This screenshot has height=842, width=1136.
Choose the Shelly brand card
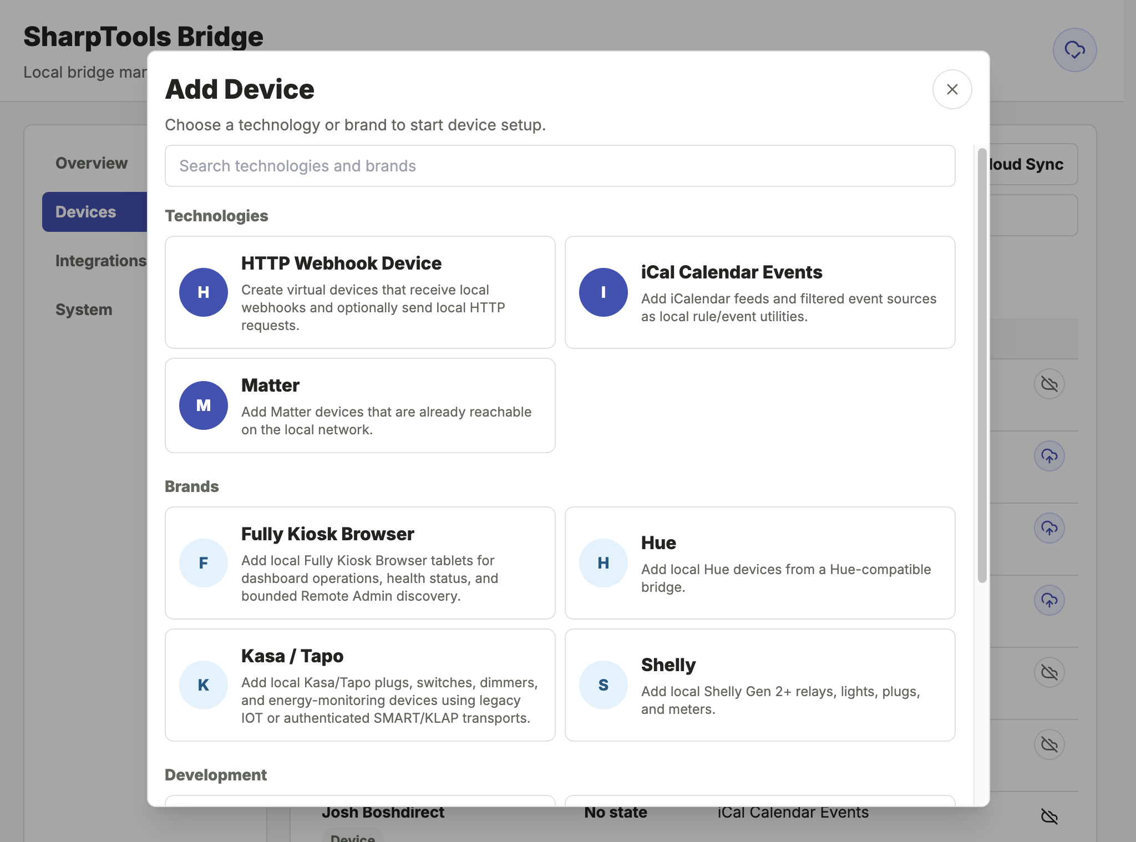click(760, 685)
